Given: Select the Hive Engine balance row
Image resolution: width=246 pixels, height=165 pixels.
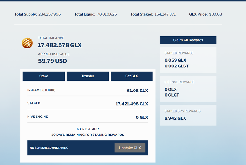Looking at the screenshot, I should click(x=87, y=117).
